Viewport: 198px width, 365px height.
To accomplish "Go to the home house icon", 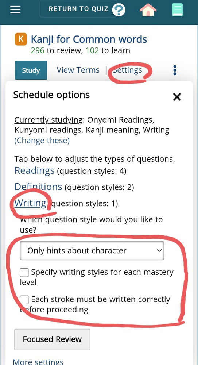I will pos(148,10).
